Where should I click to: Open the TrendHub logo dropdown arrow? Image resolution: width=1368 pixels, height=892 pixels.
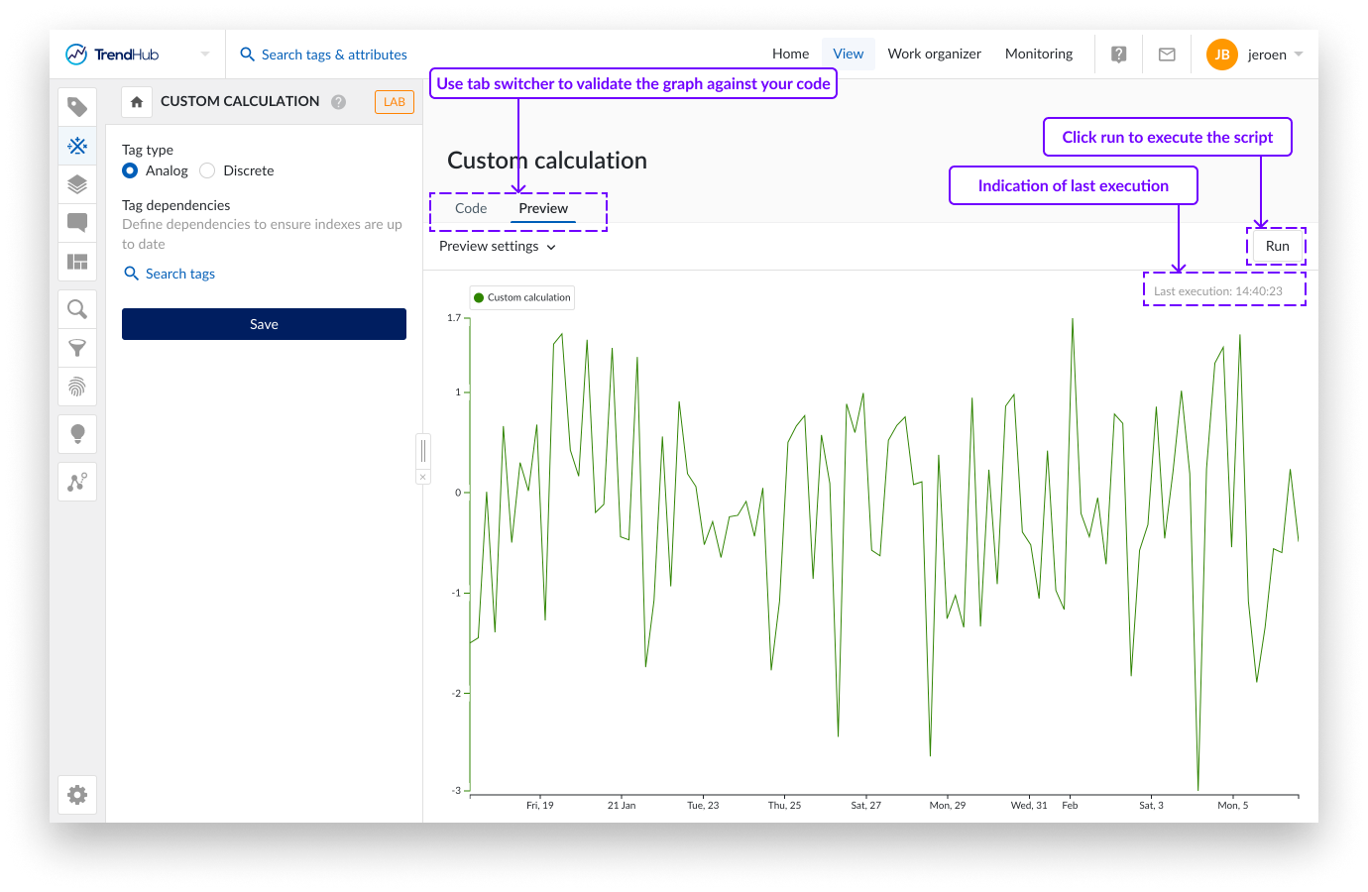click(205, 54)
